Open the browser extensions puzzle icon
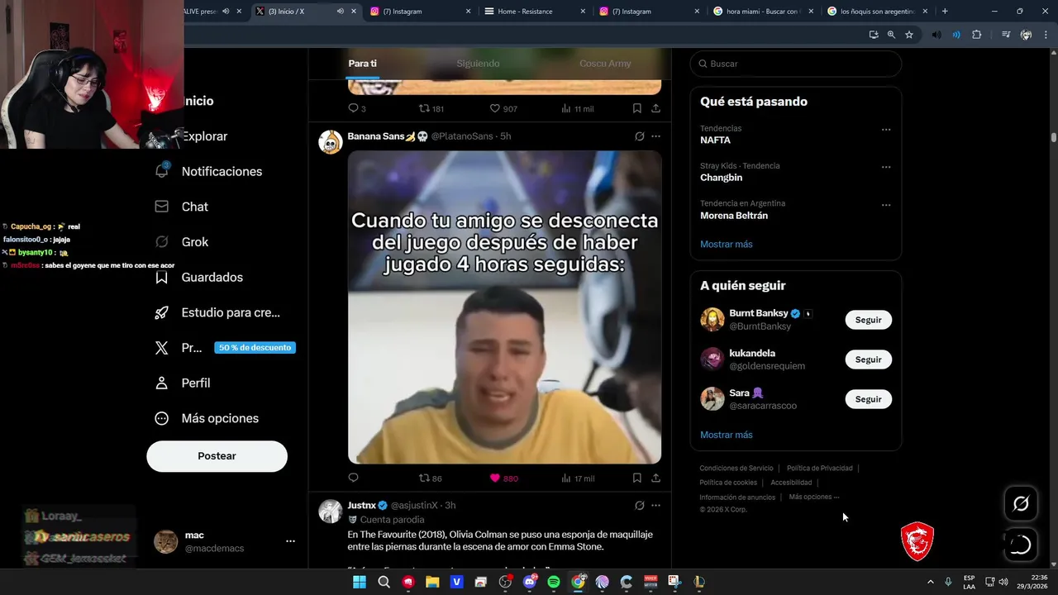The width and height of the screenshot is (1058, 595). [x=977, y=35]
